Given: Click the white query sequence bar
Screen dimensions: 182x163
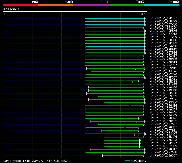Looking at the screenshot, I should click(x=75, y=12).
